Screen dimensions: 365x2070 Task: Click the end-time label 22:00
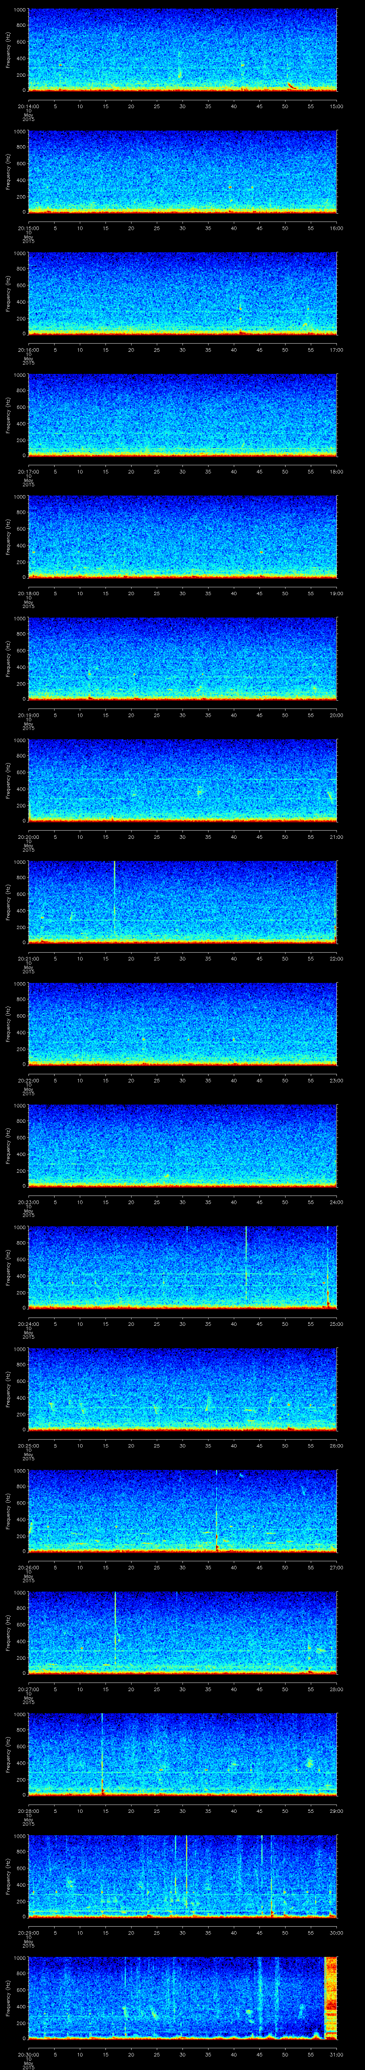pos(336,959)
